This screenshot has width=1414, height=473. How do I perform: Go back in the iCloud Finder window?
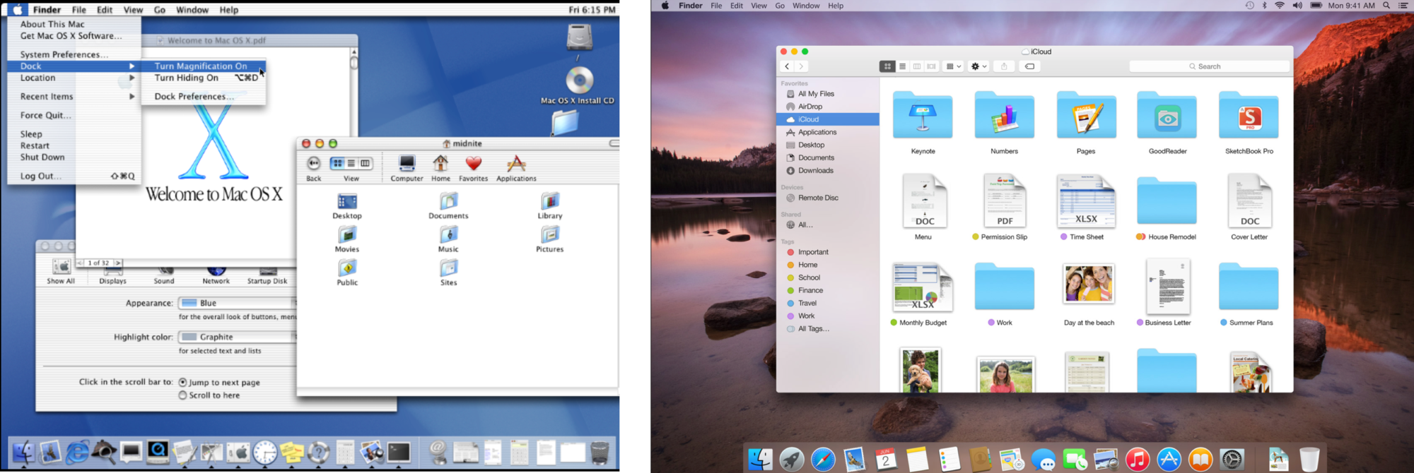click(787, 66)
